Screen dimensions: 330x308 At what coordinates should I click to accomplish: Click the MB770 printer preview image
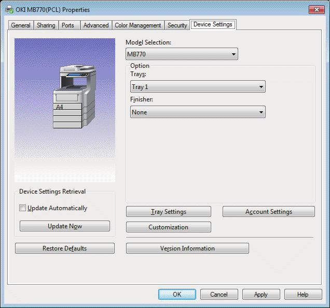(x=65, y=110)
